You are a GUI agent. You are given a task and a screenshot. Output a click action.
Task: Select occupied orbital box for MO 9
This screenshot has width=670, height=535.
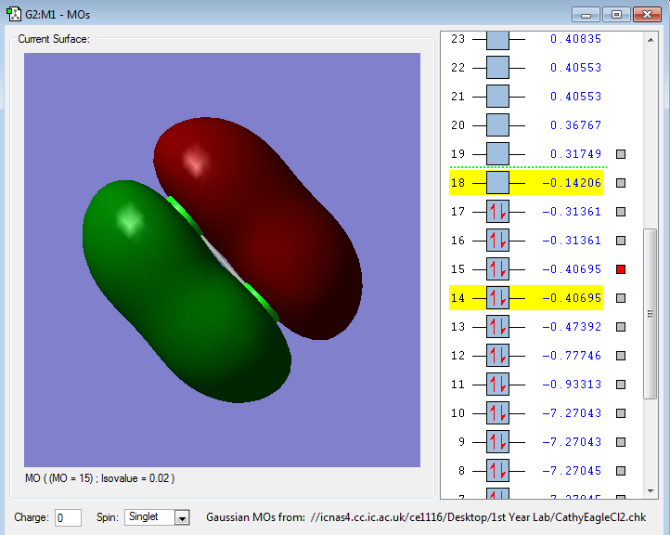click(x=497, y=442)
